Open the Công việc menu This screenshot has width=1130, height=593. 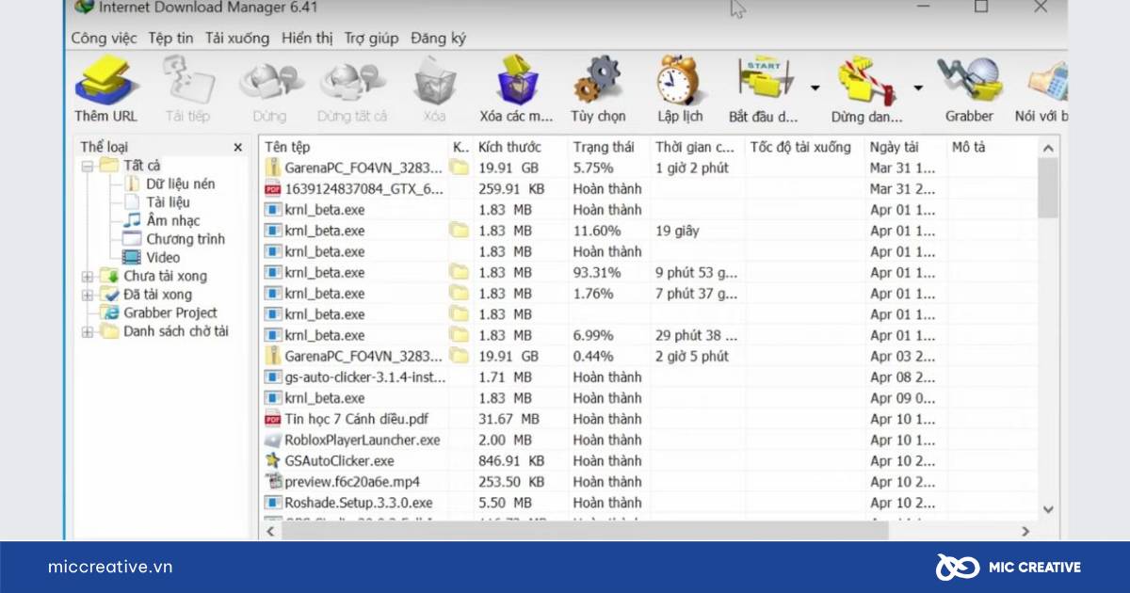[104, 39]
